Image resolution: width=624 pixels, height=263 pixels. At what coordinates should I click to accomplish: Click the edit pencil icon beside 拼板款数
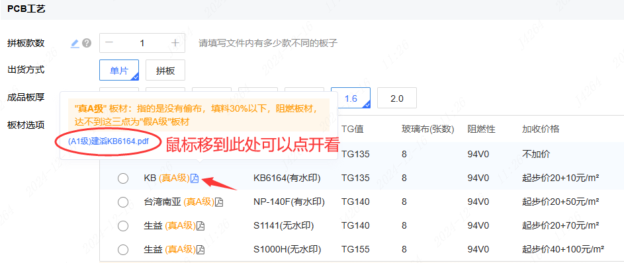[75, 44]
